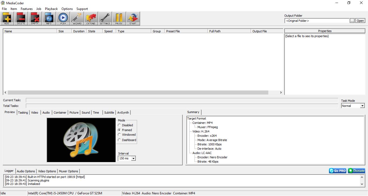
Task: Switch to the Audio tab
Action: (46, 113)
